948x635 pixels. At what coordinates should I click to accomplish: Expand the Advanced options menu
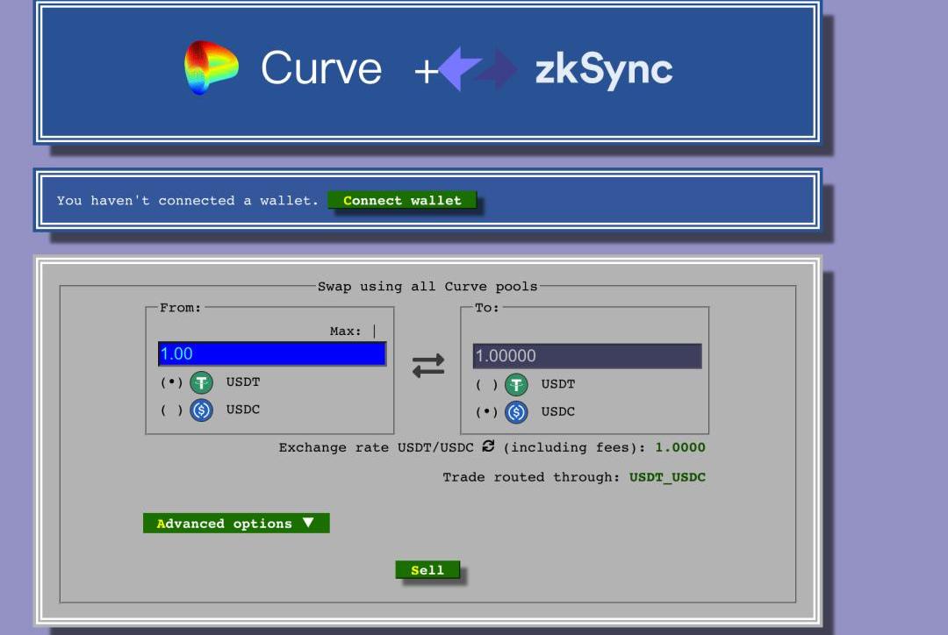tap(236, 524)
